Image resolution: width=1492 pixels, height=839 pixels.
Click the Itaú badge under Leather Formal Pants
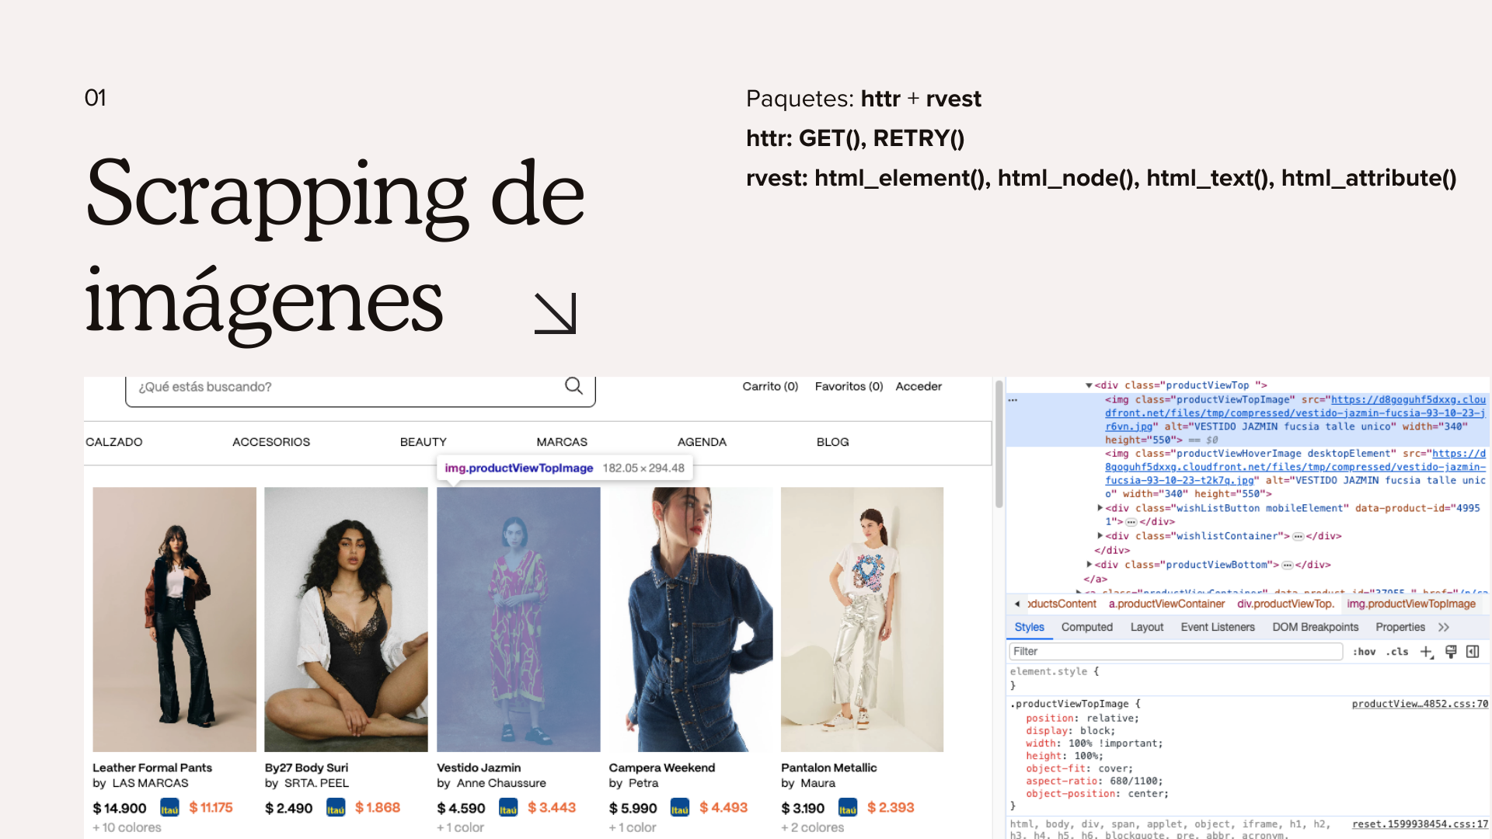coord(169,808)
